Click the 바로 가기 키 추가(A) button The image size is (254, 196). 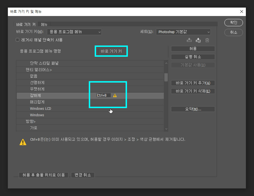tap(193, 83)
